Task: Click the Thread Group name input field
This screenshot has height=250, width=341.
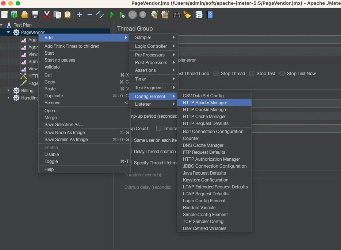Action: click(260, 39)
